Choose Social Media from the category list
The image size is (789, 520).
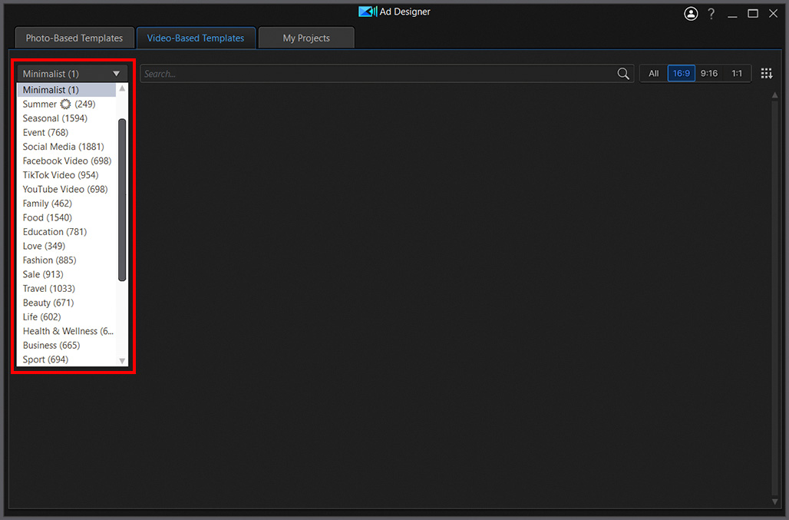tap(63, 147)
